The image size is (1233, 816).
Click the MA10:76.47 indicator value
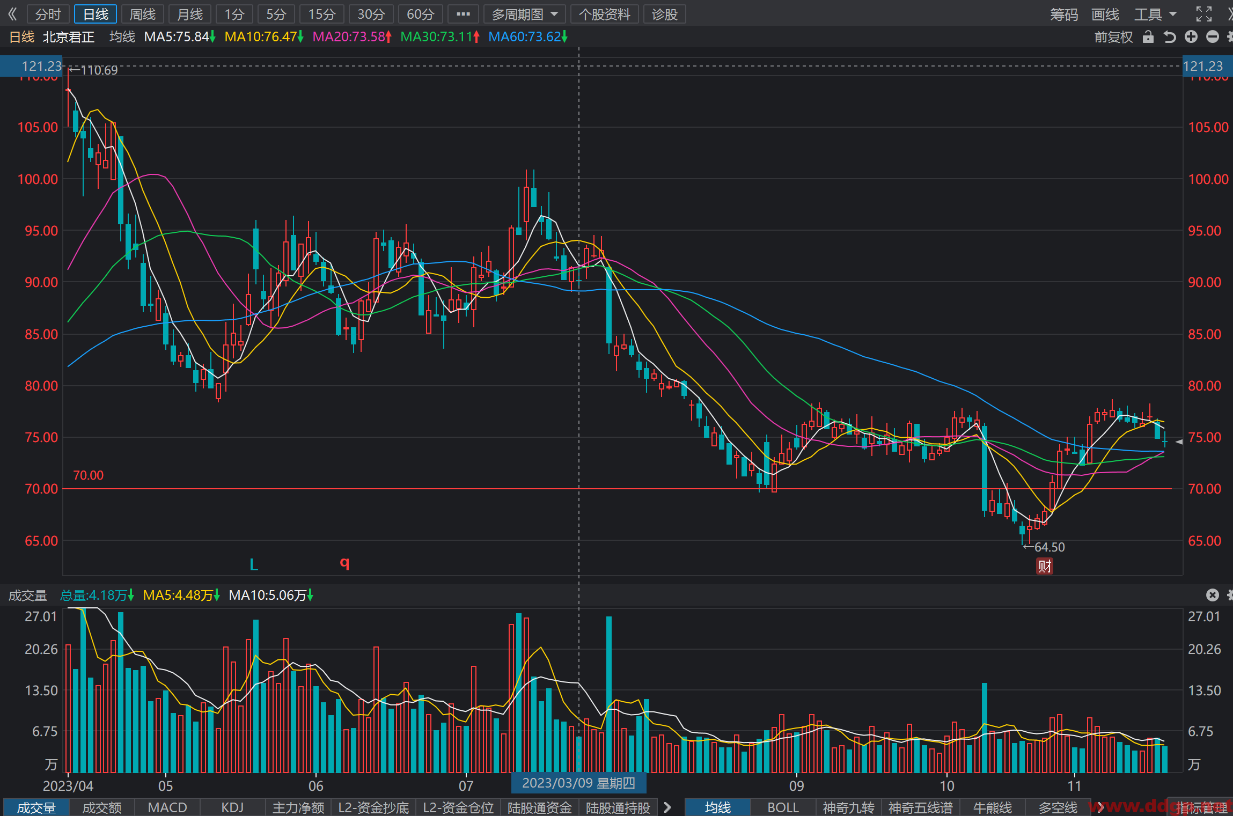pyautogui.click(x=263, y=37)
